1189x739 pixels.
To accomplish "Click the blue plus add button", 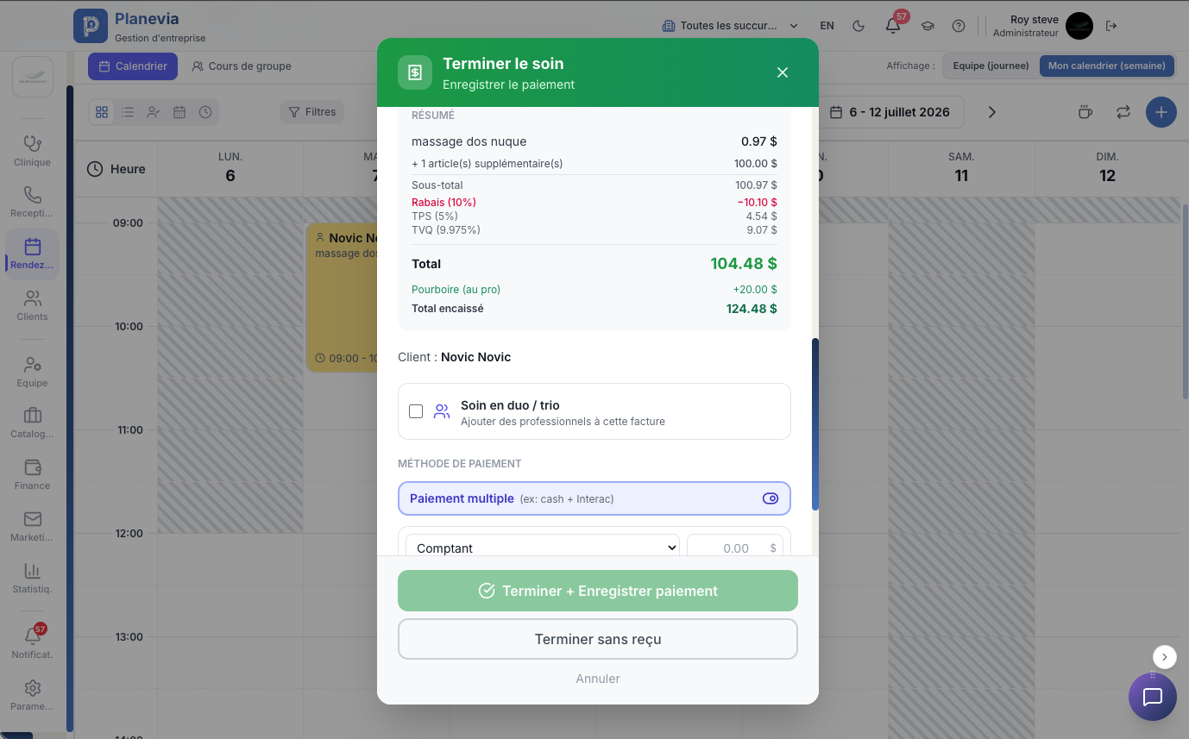I will click(1161, 112).
